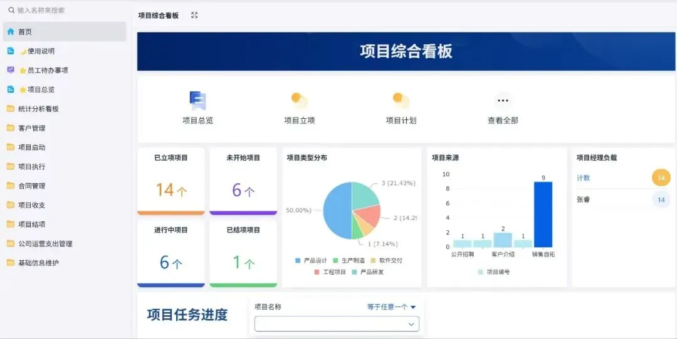Open the 项目名称 combo box
677x339 pixels.
[x=337, y=324]
